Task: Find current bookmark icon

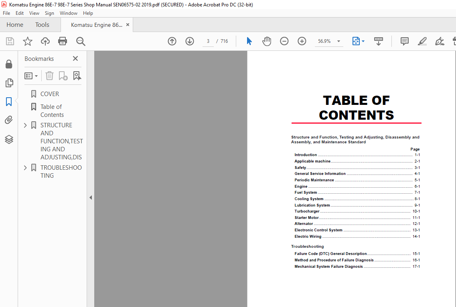Action: click(77, 76)
